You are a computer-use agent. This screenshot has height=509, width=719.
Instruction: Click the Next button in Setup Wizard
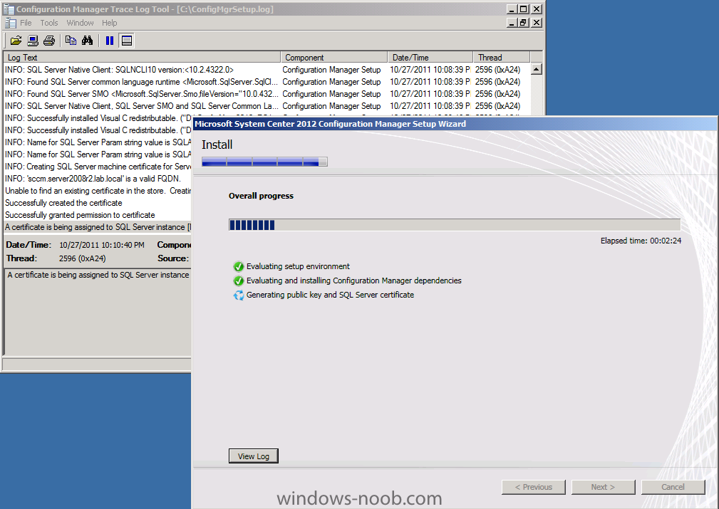(603, 487)
